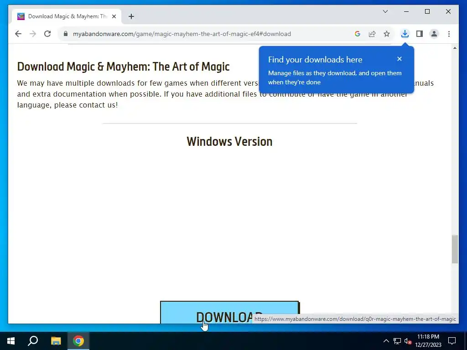The width and height of the screenshot is (467, 350).
Task: Show hidden system tray icons
Action: [386, 341]
